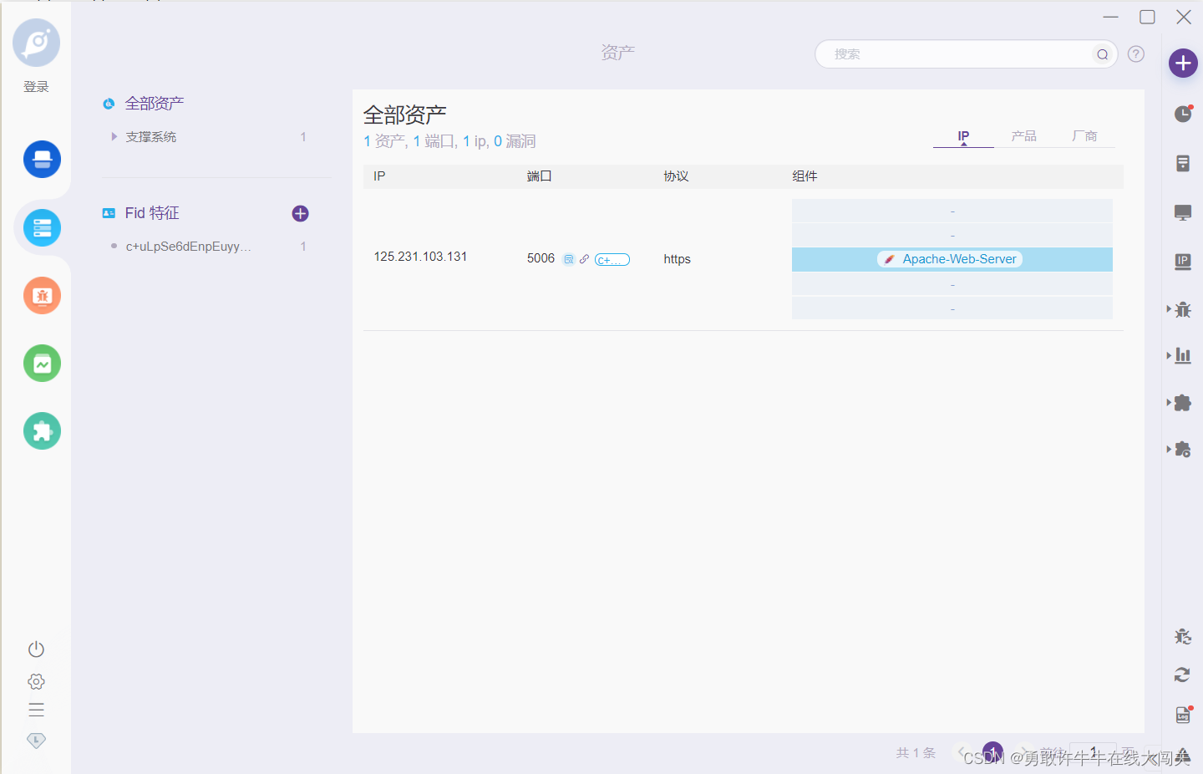Screen dimensions: 1203x774
Task: Click the 登录 login label
Action: click(x=36, y=87)
